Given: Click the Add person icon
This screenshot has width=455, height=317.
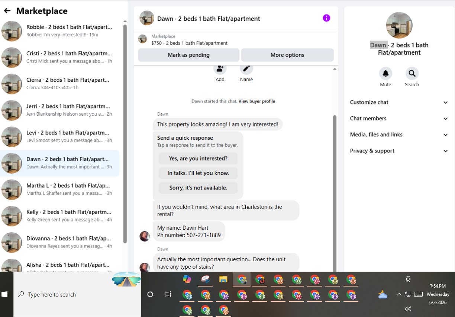Looking at the screenshot, I should 220,68.
